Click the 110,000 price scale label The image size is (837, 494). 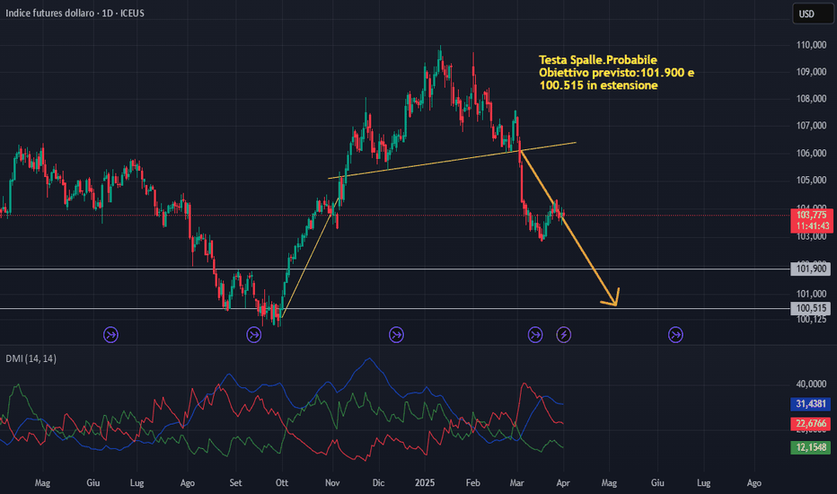(811, 45)
